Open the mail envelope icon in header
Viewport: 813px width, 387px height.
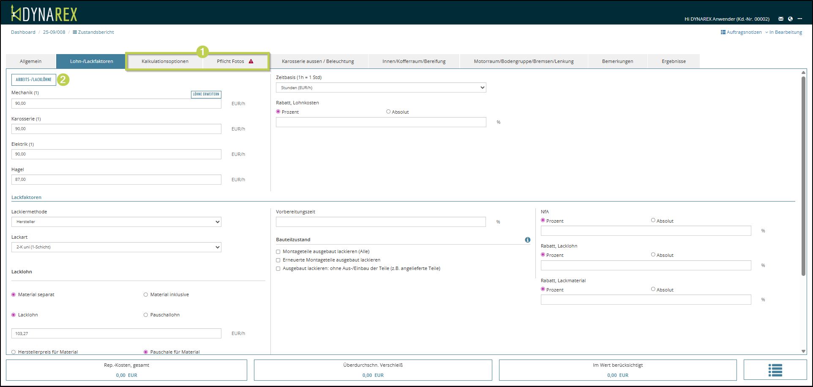tap(781, 19)
